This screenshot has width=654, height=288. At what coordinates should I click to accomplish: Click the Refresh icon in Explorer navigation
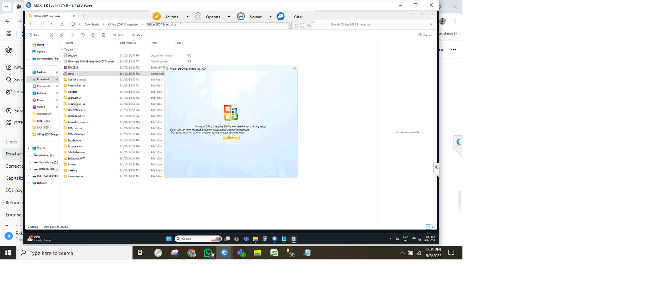coord(62,24)
